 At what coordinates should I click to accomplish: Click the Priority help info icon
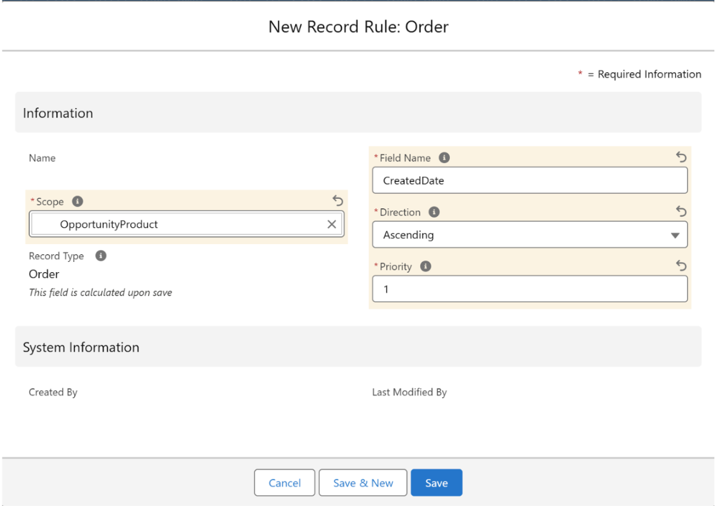point(425,267)
